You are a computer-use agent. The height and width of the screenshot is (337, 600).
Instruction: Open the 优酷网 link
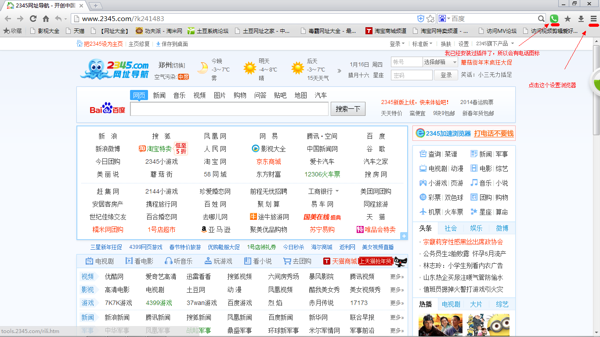pyautogui.click(x=114, y=276)
